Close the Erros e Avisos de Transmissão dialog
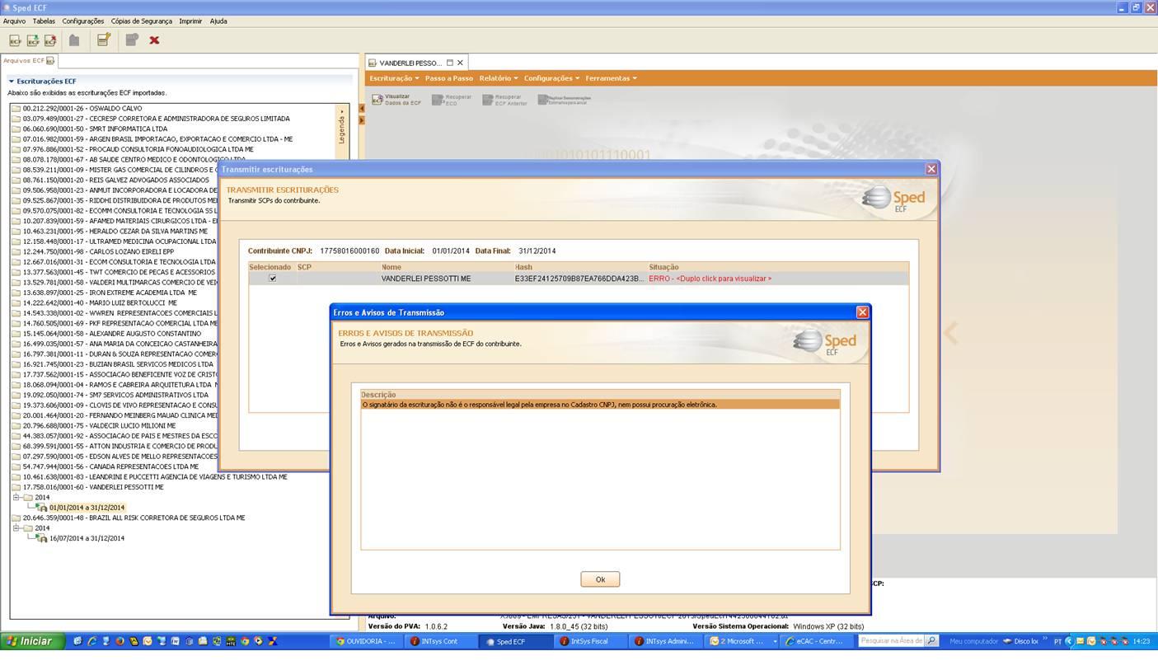 pos(862,312)
